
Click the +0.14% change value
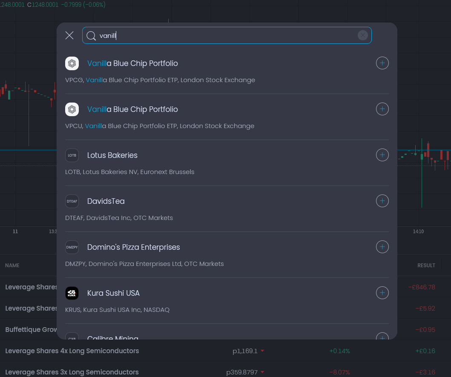click(339, 351)
